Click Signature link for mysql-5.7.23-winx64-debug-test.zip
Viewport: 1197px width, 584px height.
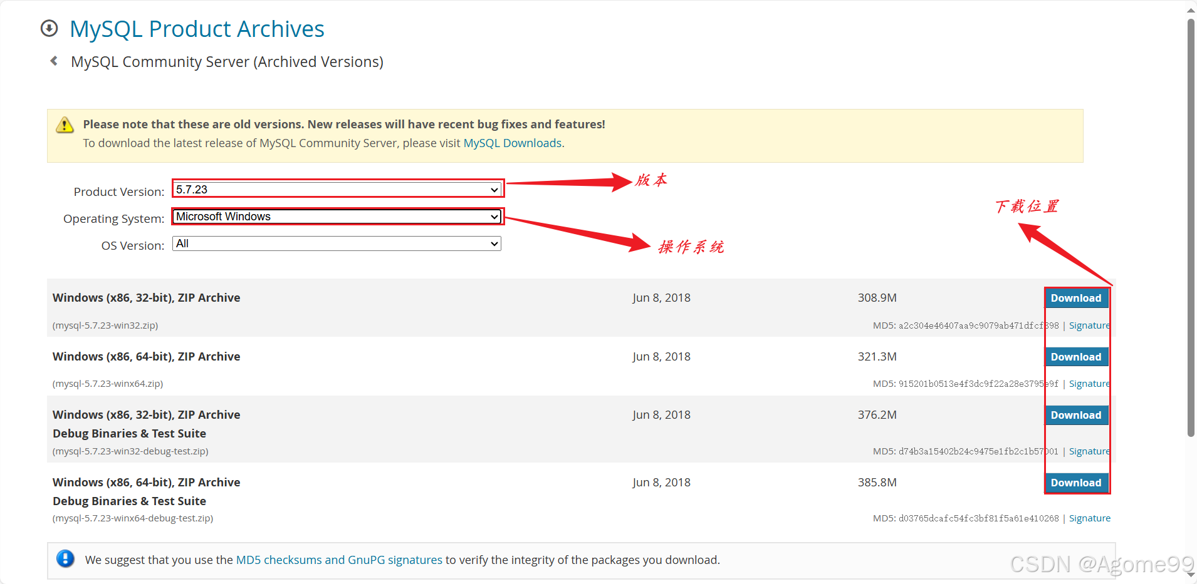tap(1089, 518)
